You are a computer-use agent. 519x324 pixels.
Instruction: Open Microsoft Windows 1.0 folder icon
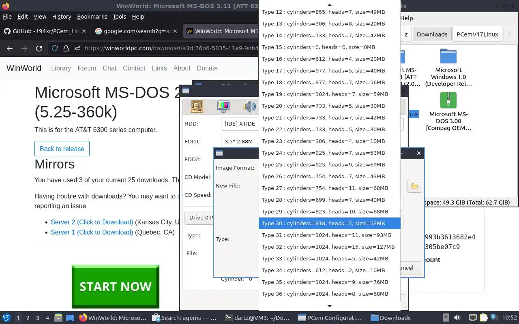[448, 56]
